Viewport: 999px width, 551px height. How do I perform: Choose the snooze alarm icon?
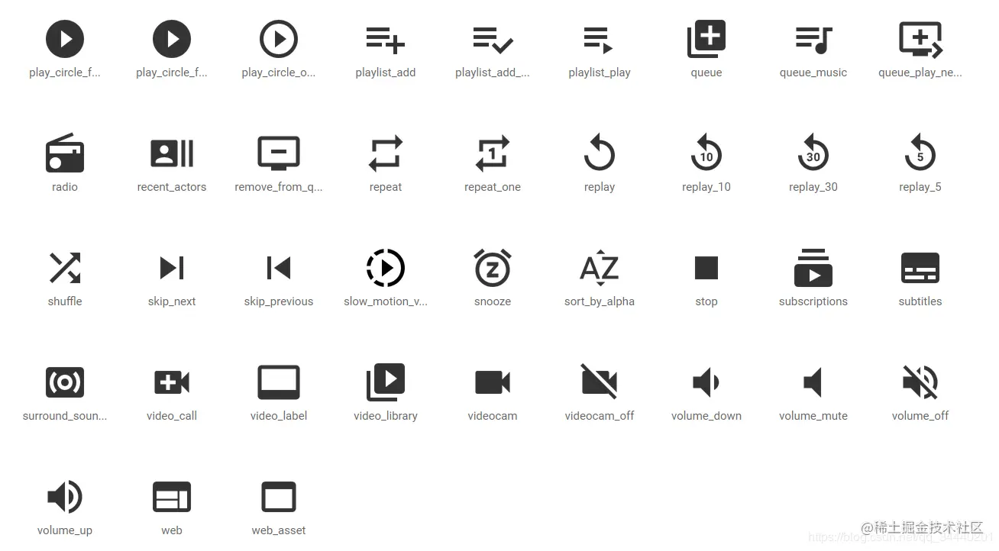point(493,267)
